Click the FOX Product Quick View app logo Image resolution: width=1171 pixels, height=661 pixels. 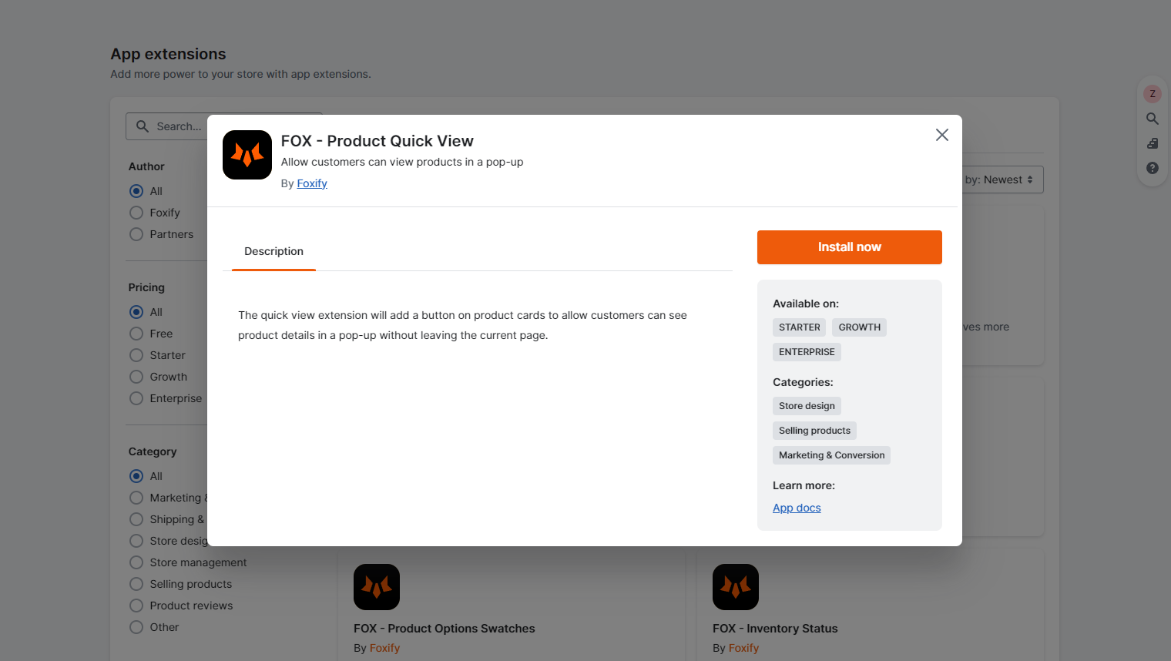[x=247, y=155]
